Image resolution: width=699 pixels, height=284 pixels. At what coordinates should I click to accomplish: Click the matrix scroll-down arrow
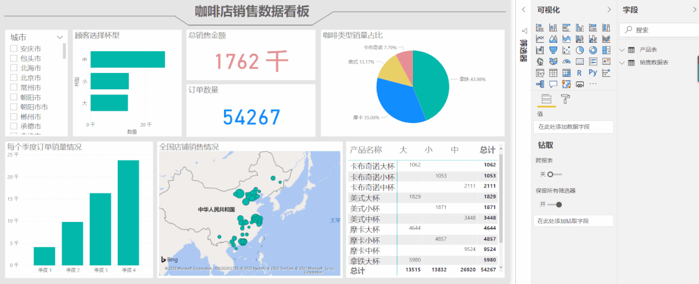500,267
